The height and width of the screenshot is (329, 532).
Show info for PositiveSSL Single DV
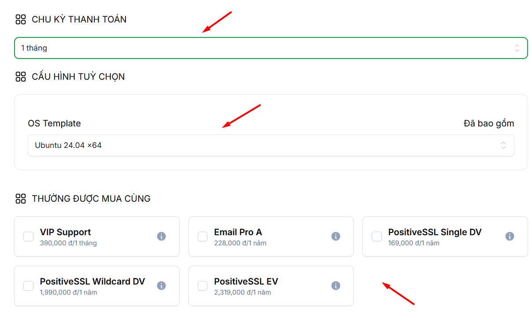point(510,237)
